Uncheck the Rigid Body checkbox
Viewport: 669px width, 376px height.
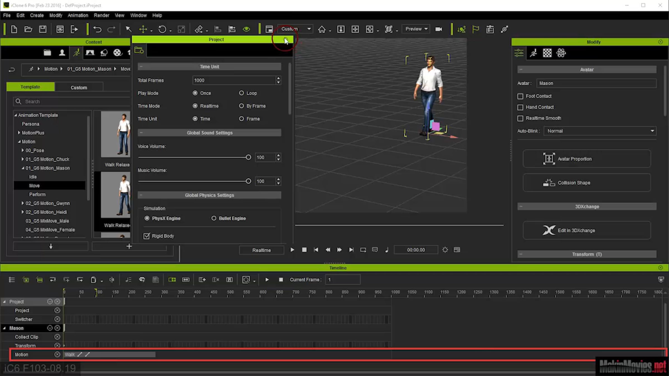pos(147,236)
